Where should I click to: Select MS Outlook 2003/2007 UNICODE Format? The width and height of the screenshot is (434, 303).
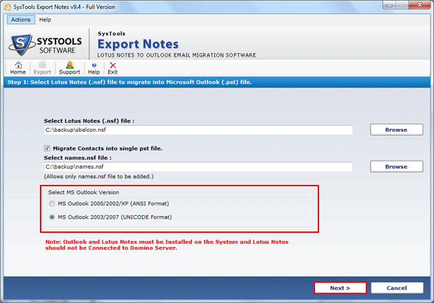tap(52, 217)
